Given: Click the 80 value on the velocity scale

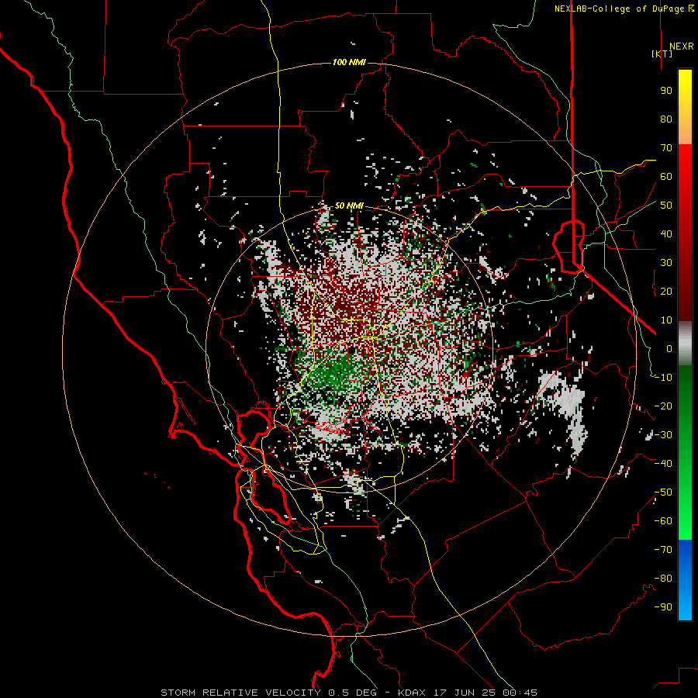Looking at the screenshot, I should (666, 119).
